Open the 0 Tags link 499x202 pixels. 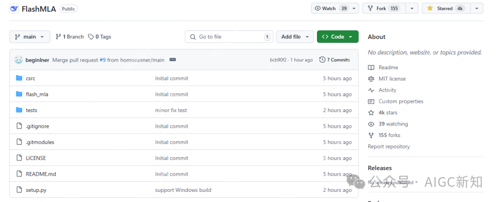click(x=100, y=37)
